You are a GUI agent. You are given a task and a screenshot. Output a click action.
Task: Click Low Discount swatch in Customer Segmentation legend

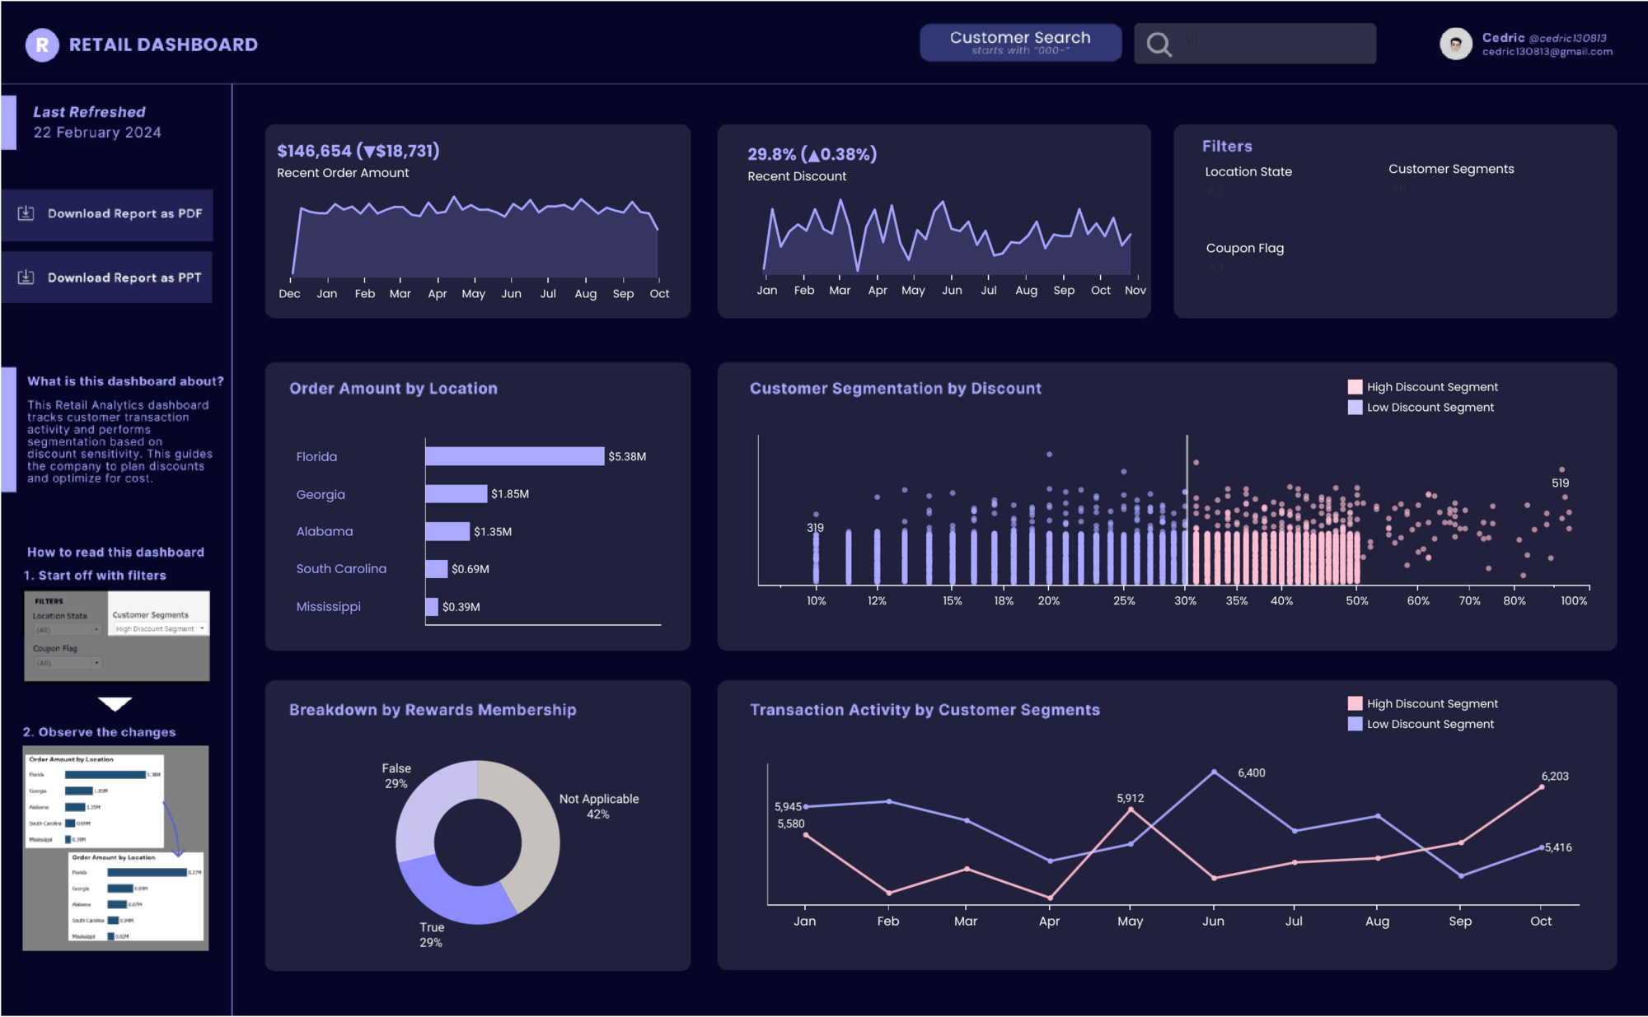pos(1355,408)
